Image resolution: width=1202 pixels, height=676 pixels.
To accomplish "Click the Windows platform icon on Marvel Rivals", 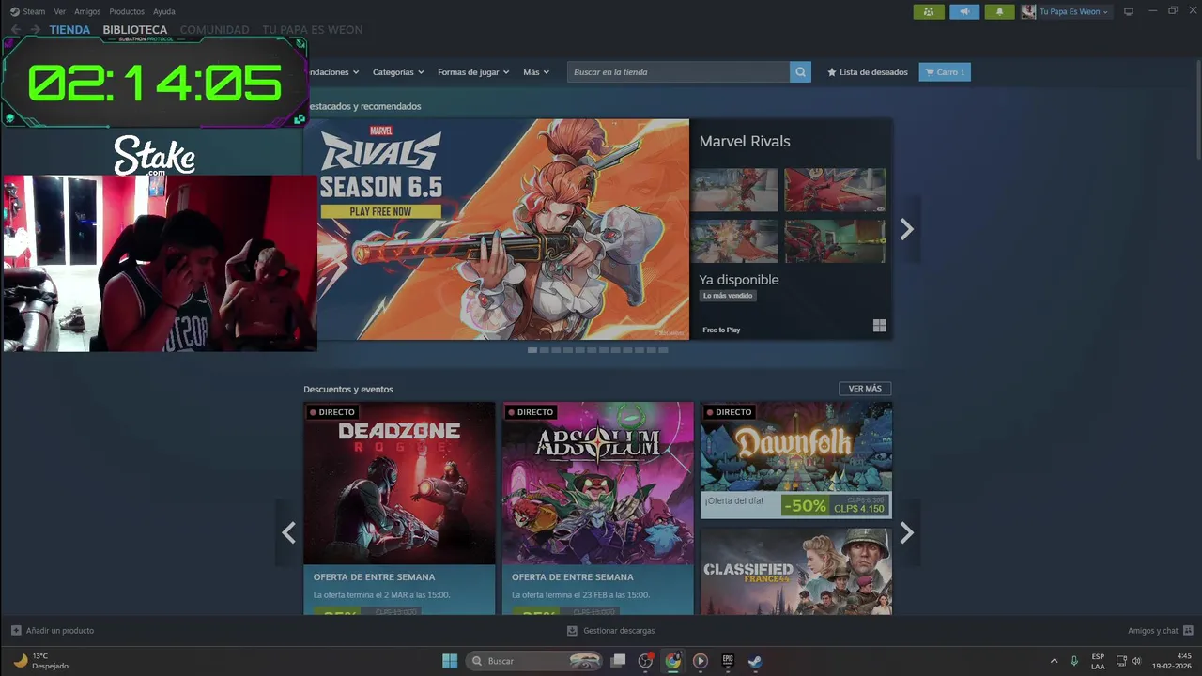I will [879, 326].
